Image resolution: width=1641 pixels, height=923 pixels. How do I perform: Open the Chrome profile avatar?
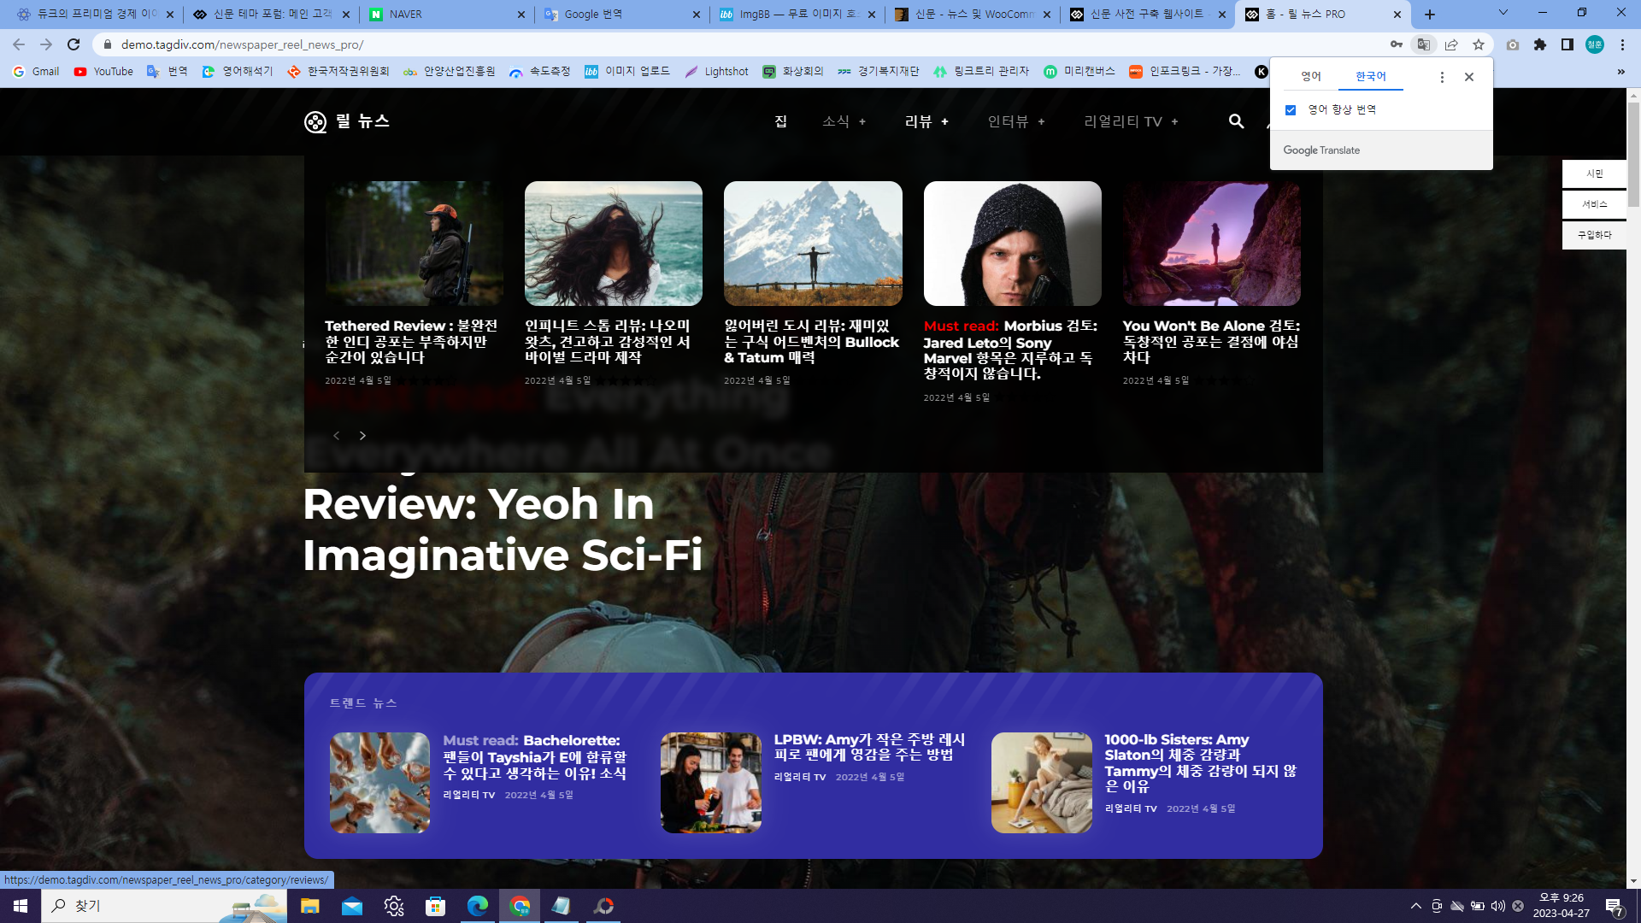coord(1595,44)
